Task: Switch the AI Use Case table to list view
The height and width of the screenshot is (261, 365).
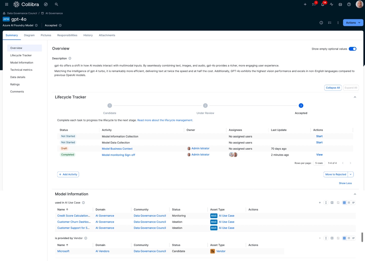Action: pyautogui.click(x=353, y=203)
